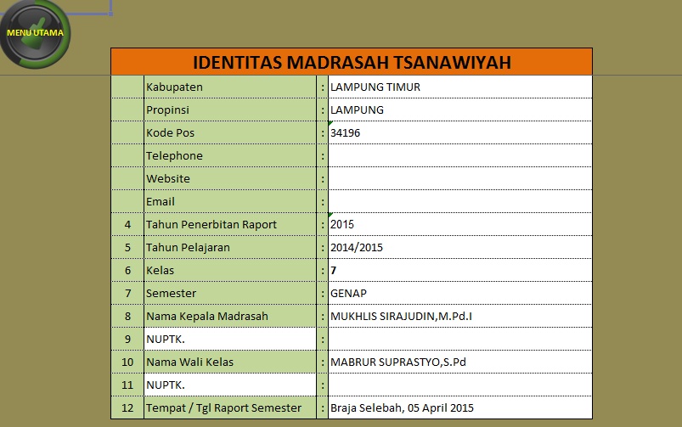The image size is (682, 427).
Task: Click the 2014/2015 value cell
Action: point(460,247)
